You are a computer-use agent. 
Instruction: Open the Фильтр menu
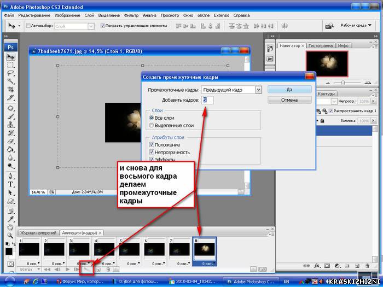pyautogui.click(x=131, y=15)
